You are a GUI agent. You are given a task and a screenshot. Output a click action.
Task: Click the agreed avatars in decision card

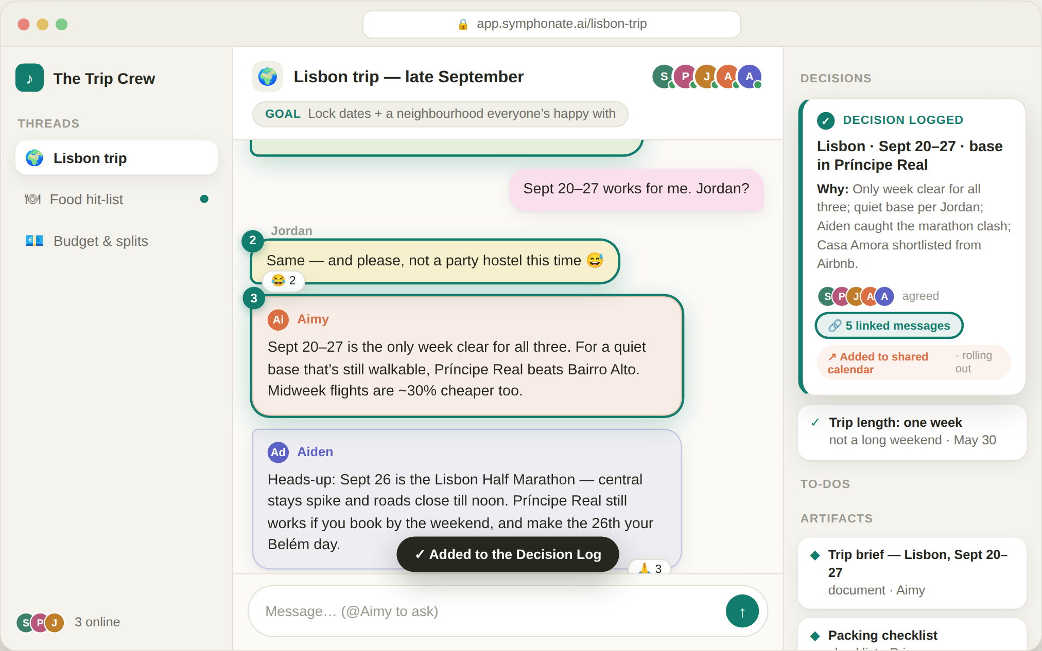(856, 296)
